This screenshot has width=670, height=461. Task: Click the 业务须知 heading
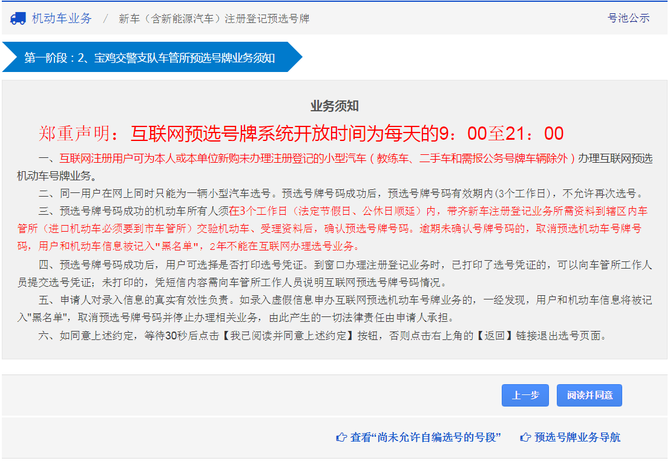pos(335,106)
